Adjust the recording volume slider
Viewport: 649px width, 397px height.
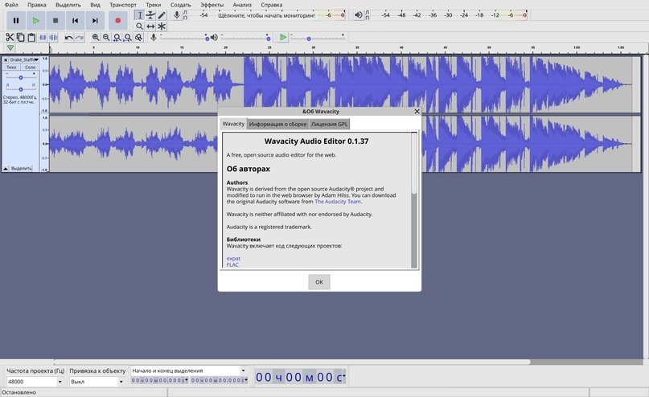(185, 37)
